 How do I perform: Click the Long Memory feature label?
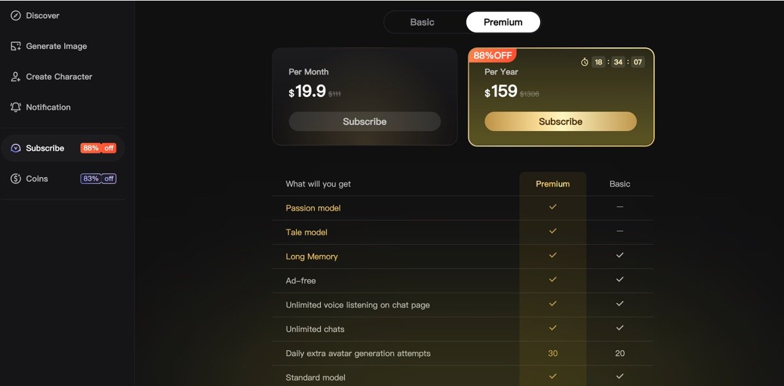click(311, 257)
